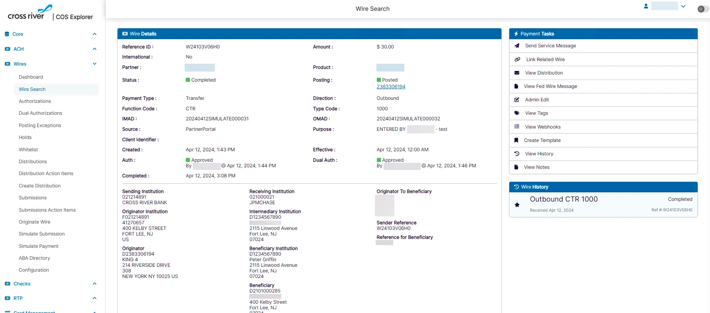The width and height of the screenshot is (710, 313).
Task: Click View Fed Wire Message task
Action: (603, 86)
